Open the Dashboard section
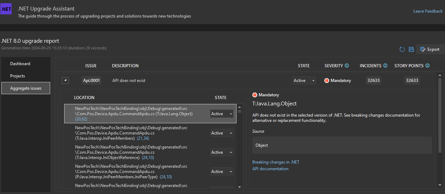Viewport: 445px width, 194px height. click(20, 64)
